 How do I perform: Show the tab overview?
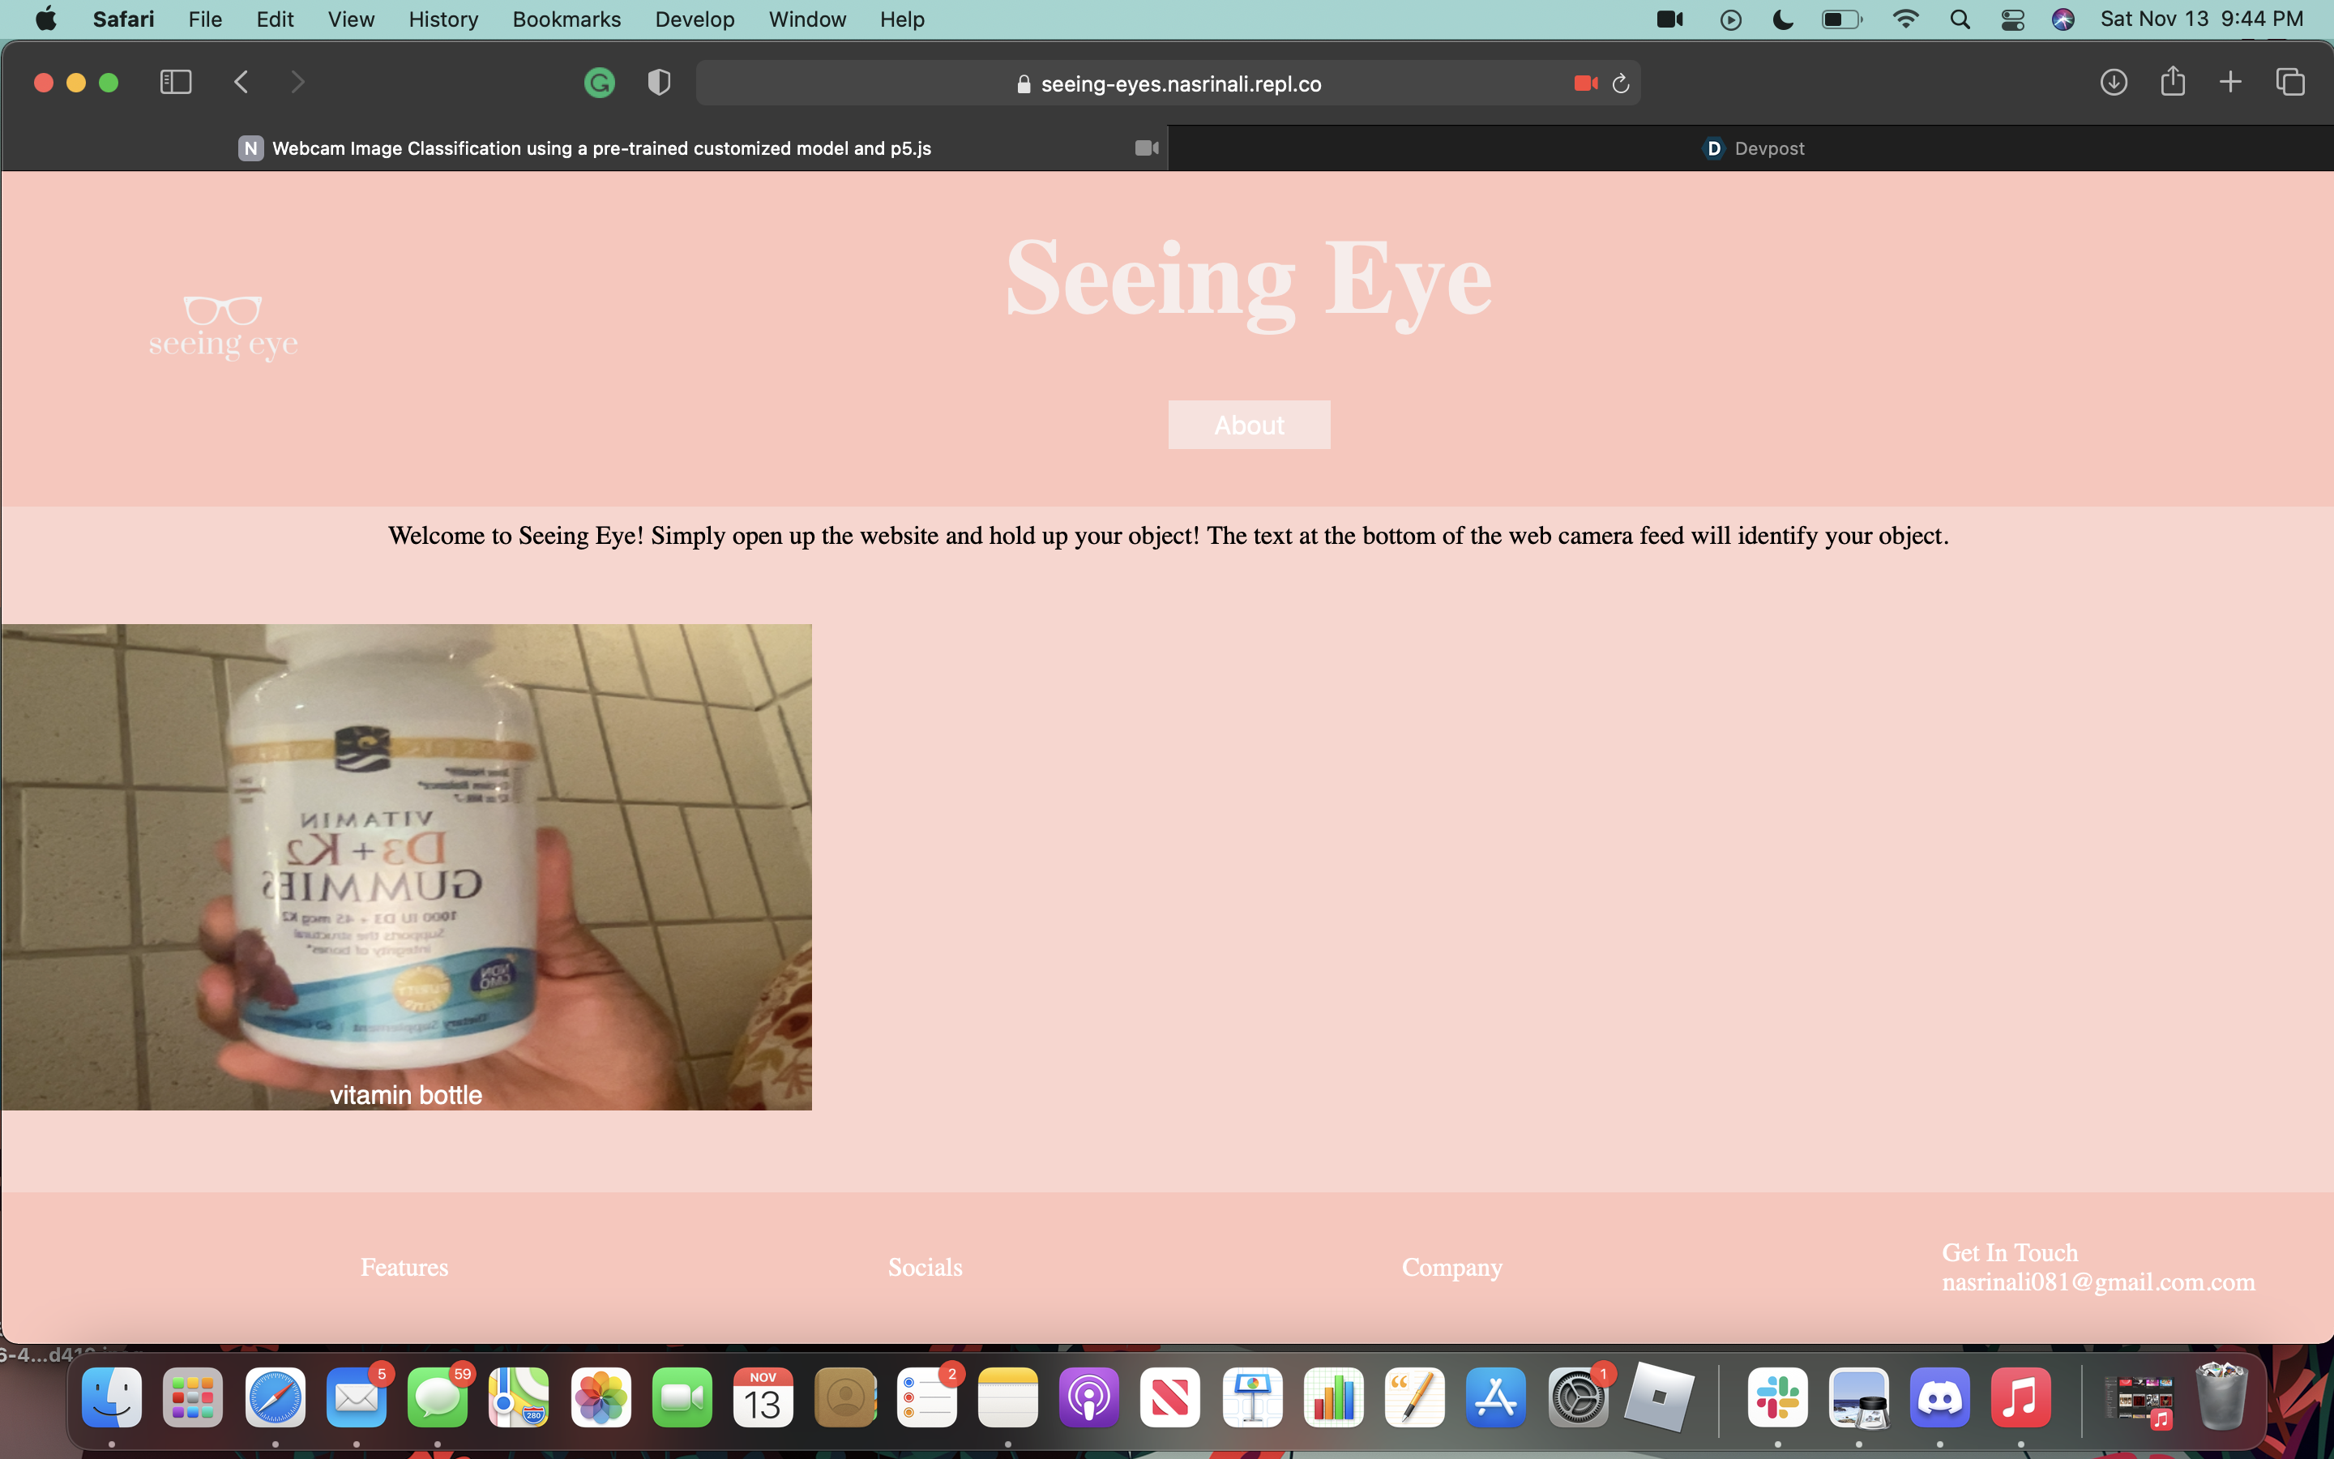point(2289,83)
